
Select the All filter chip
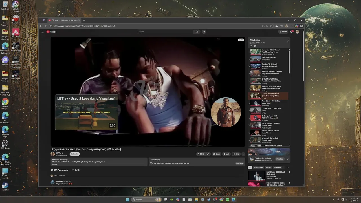[x=250, y=167]
